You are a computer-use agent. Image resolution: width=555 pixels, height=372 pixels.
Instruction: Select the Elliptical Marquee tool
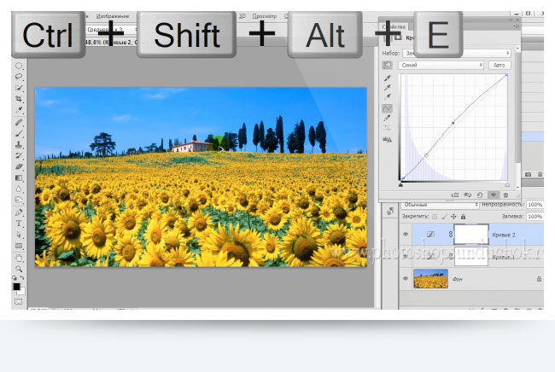pyautogui.click(x=19, y=66)
